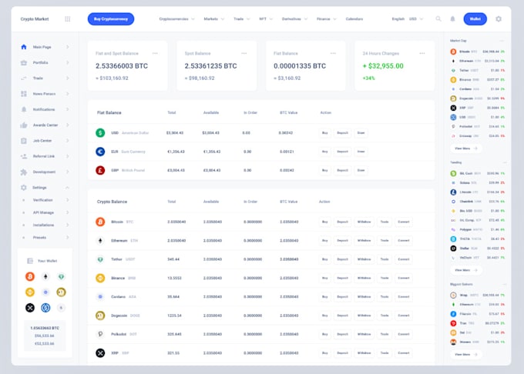Click the Dogecoin icon in Crypto Balance table
This screenshot has height=374, width=524.
pos(100,316)
